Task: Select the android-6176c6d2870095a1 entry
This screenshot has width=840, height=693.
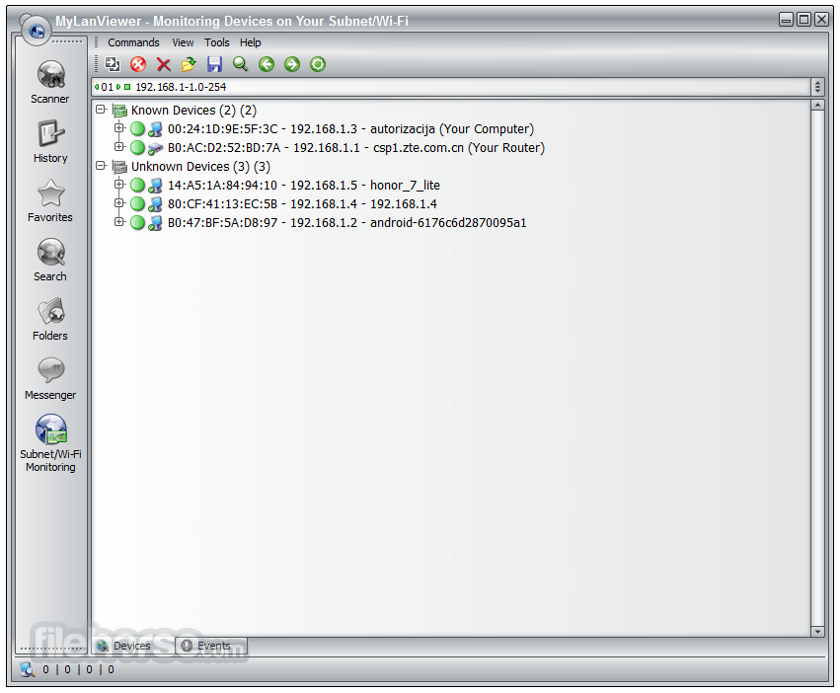Action: click(x=347, y=223)
